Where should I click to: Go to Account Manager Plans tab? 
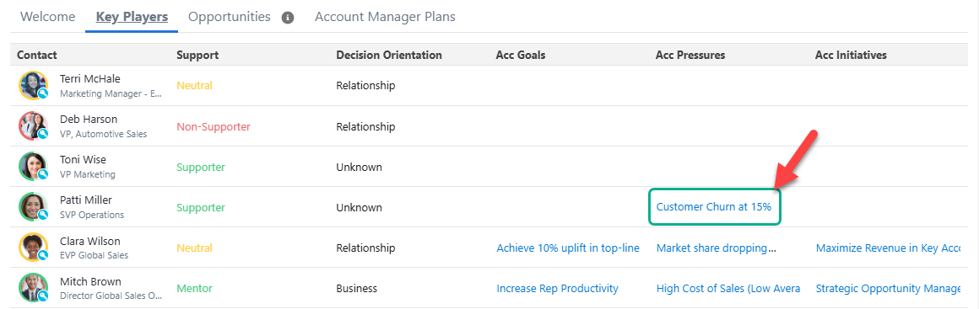coord(385,17)
